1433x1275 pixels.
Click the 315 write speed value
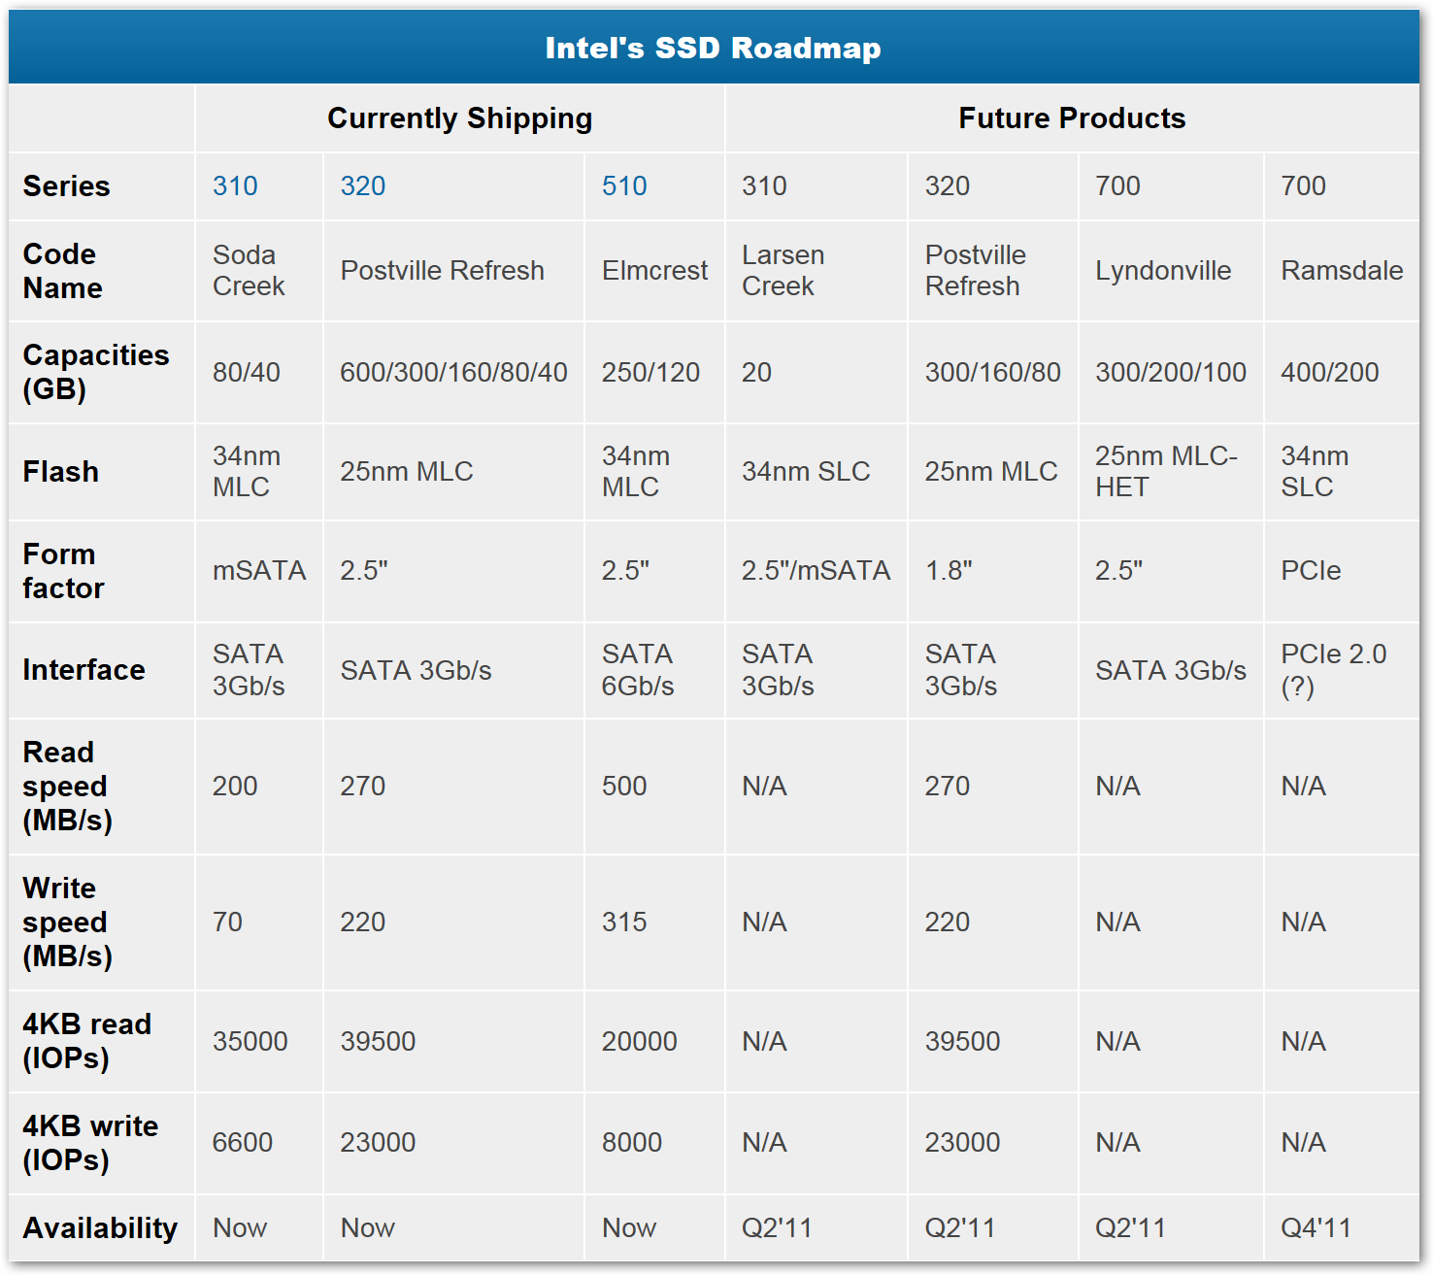coord(624,923)
